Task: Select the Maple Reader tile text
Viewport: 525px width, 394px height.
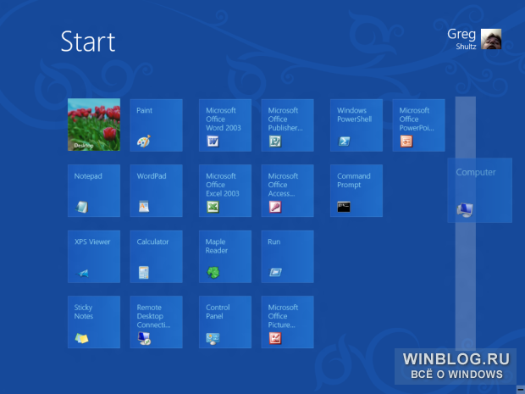Action: (216, 246)
